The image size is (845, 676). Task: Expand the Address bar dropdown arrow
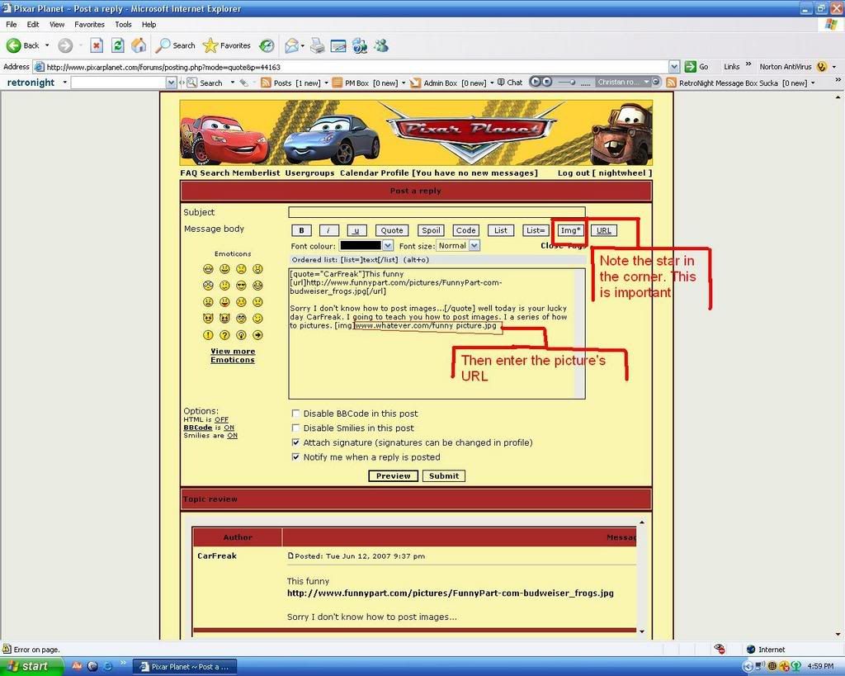673,67
